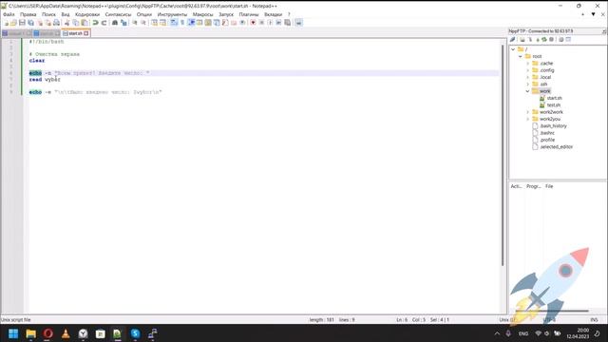Click the File column header in FTP queue

(549, 186)
